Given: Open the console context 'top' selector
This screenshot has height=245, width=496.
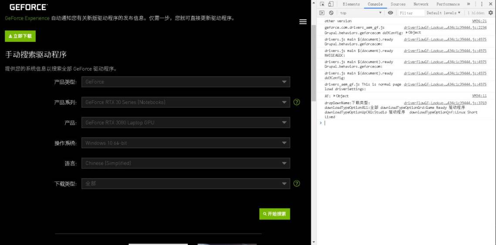Looking at the screenshot, I should pos(361,13).
